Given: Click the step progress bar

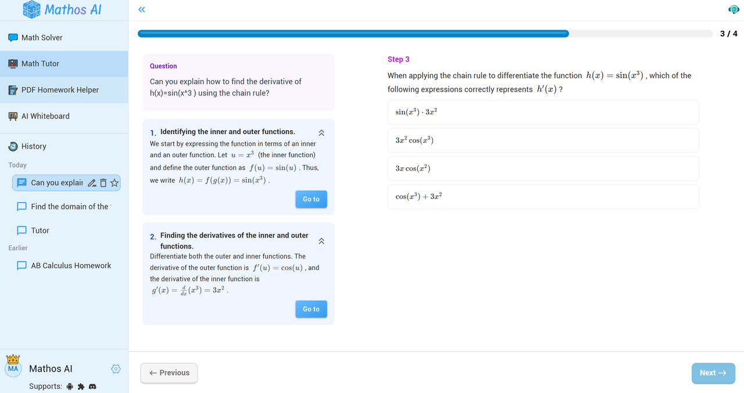Looking at the screenshot, I should [x=425, y=34].
